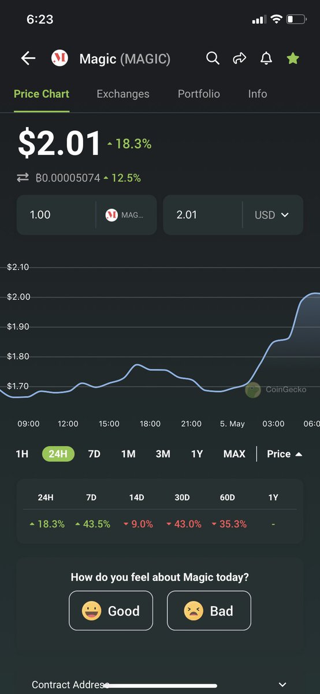Click the 18.3% change beside price
Screen dimensions: 320x694
pyautogui.click(x=129, y=143)
